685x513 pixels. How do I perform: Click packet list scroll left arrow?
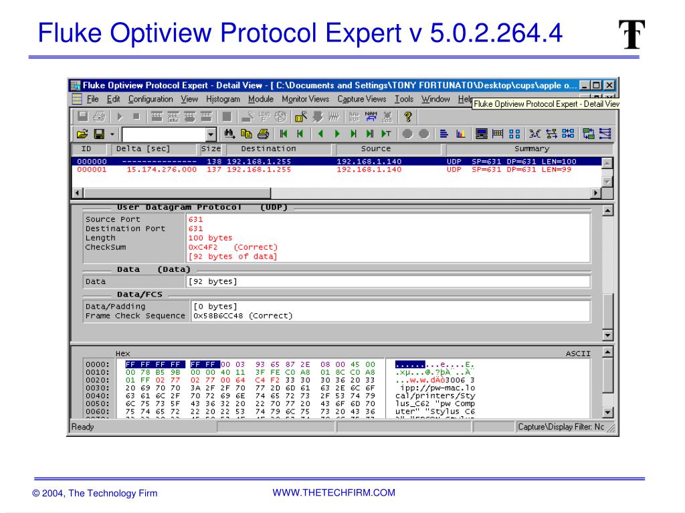point(78,193)
